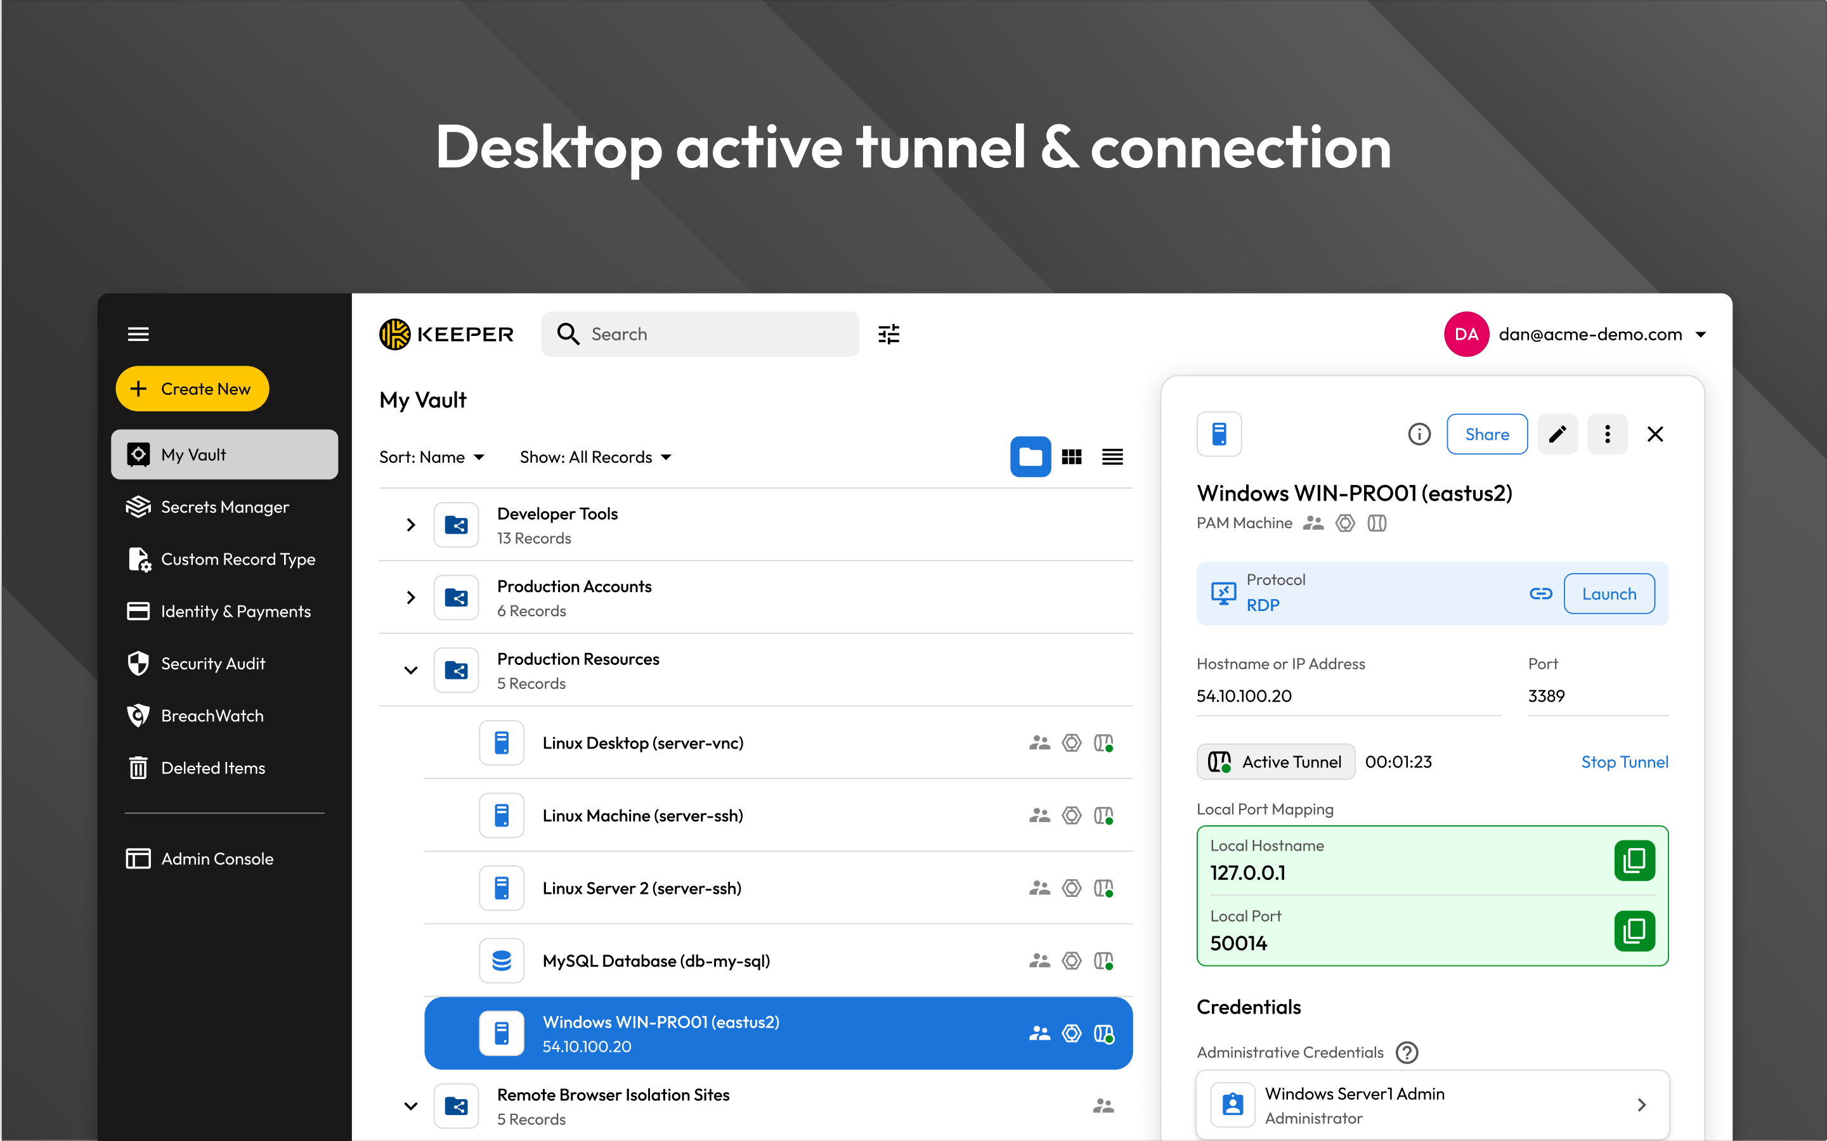Viewport: 1827px width, 1141px height.
Task: Click the Administrative Credentials help icon
Action: pos(1407,1052)
